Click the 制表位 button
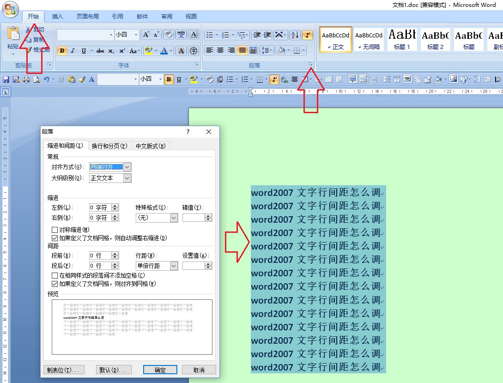 (64, 370)
